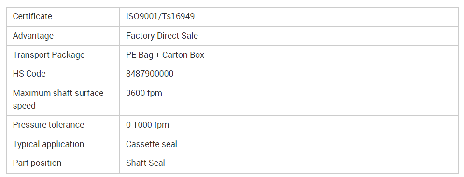464x177 pixels.
Task: Select the 8487900000 code value
Action: pos(150,74)
